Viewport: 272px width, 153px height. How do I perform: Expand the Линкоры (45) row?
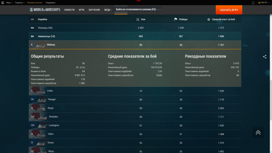click(135, 28)
